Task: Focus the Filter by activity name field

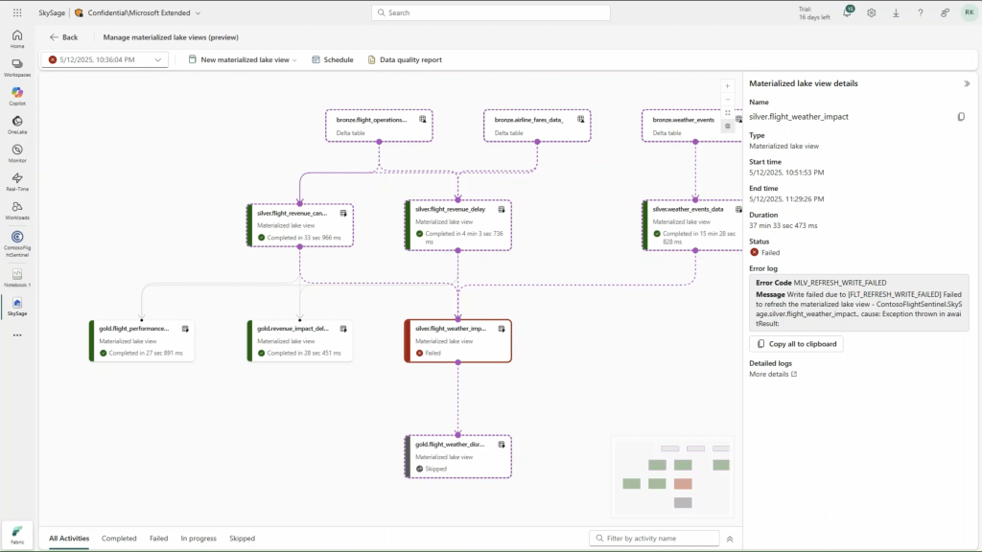Action: tap(654, 539)
